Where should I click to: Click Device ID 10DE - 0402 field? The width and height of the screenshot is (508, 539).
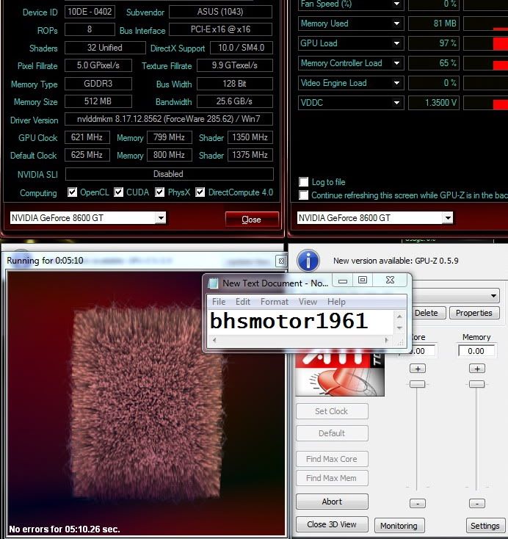click(x=90, y=12)
